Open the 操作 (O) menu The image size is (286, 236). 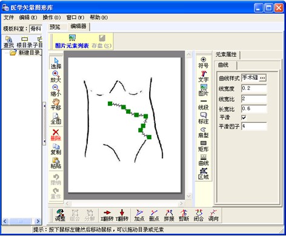pos(52,18)
